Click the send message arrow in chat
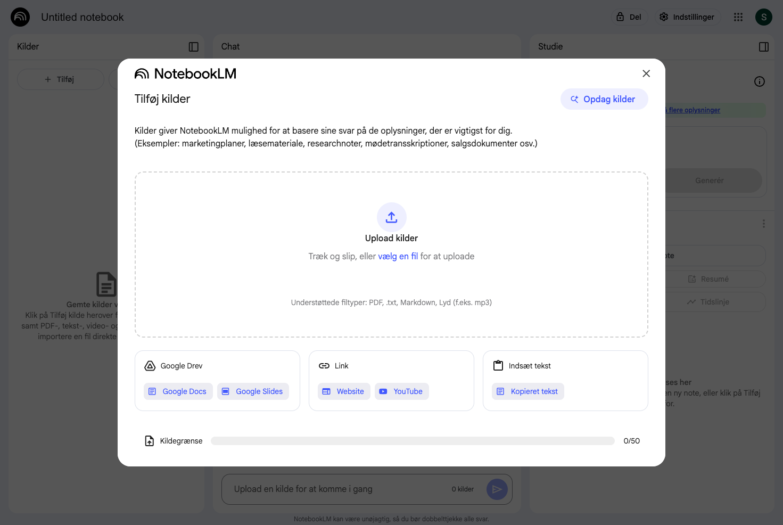Viewport: 783px width, 525px height. (497, 489)
